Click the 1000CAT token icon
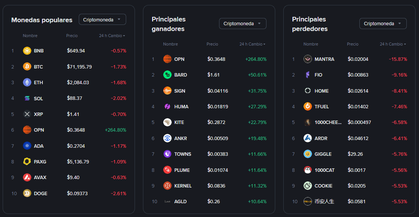Viewport: 419px width, 217px height. coord(308,170)
